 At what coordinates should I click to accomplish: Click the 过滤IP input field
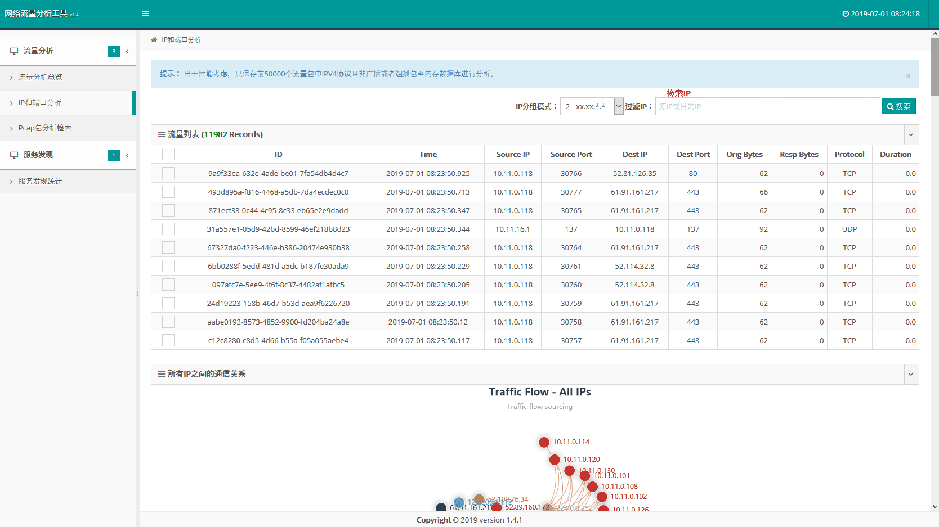(767, 106)
